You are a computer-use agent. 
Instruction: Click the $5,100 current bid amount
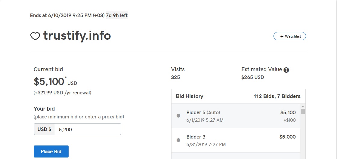(49, 81)
